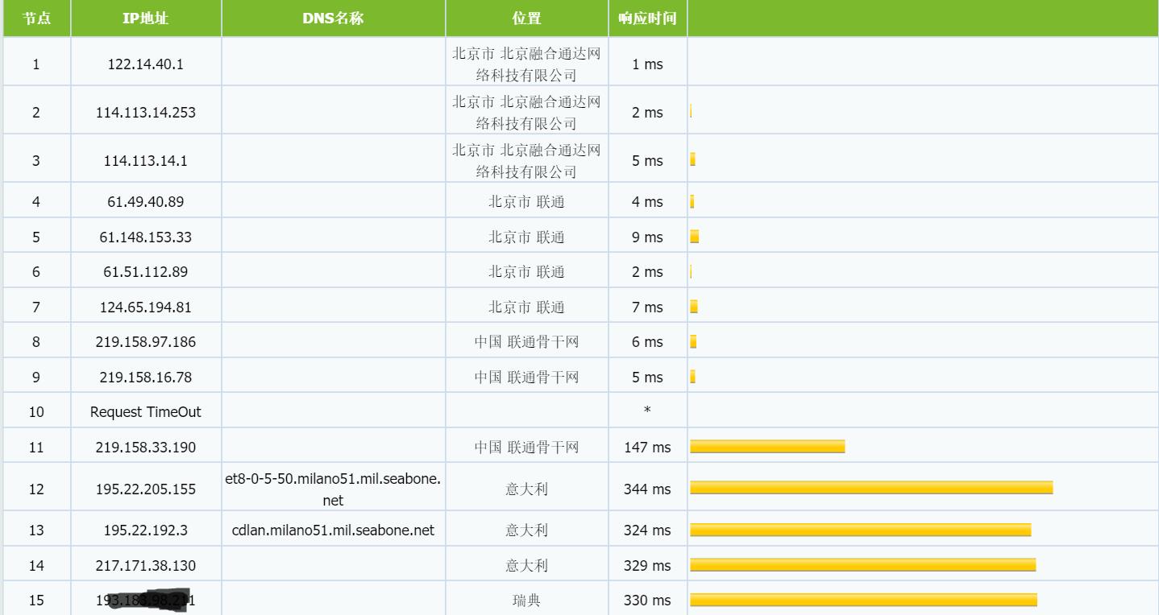This screenshot has width=1159, height=615.
Task: Select IP address 124.65.194.81
Action: pyautogui.click(x=146, y=307)
